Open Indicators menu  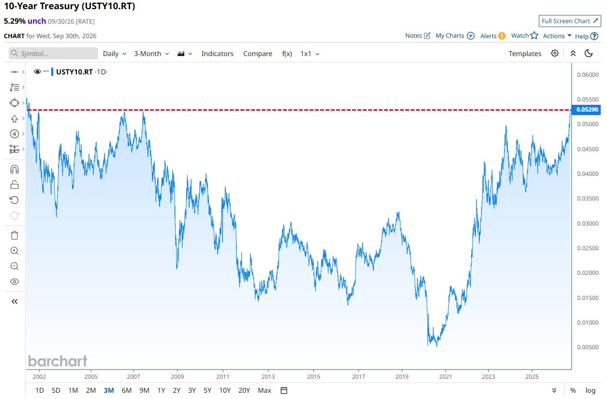click(217, 54)
